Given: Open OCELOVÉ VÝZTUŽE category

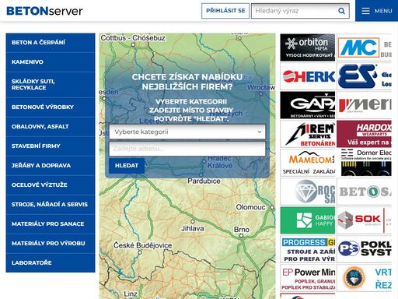Looking at the screenshot, I should (x=51, y=185).
